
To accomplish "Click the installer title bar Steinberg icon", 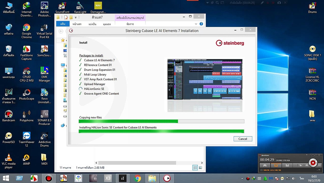I will [x=71, y=30].
